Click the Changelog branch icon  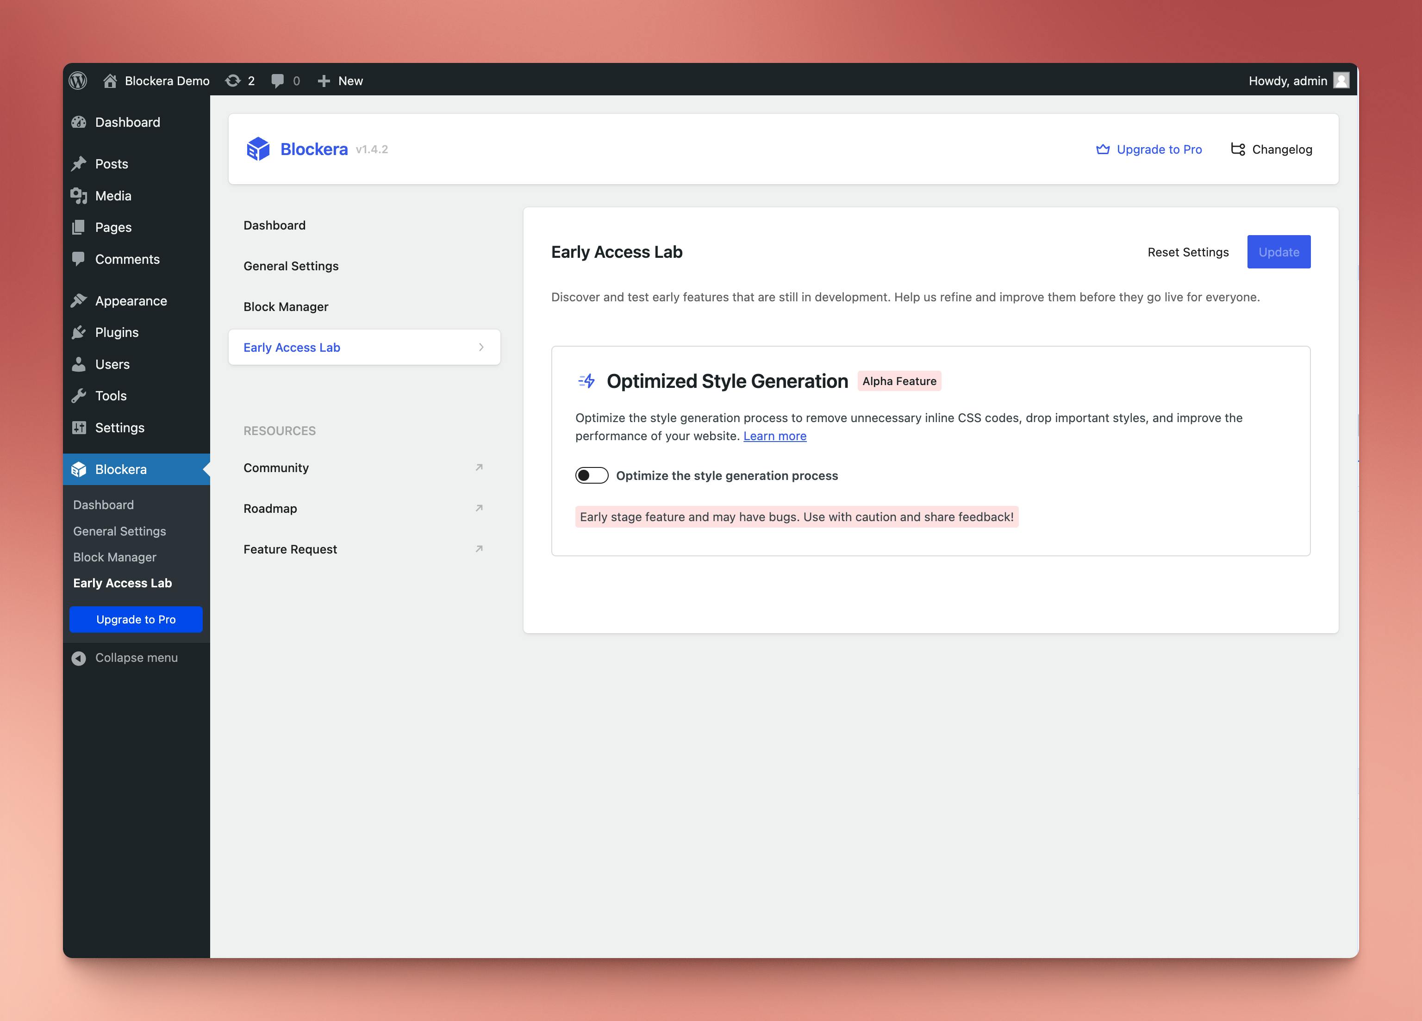pyautogui.click(x=1238, y=149)
